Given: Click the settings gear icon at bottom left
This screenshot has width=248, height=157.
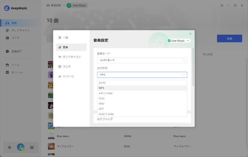Looking at the screenshot, I should (x=10, y=147).
